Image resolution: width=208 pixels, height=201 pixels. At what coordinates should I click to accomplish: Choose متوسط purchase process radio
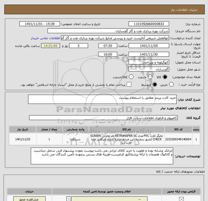click(x=155, y=84)
